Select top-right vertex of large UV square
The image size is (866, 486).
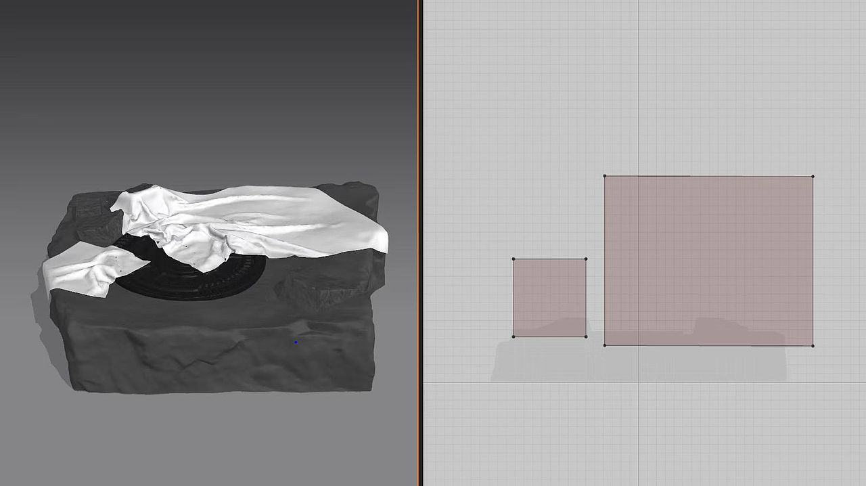coord(813,177)
